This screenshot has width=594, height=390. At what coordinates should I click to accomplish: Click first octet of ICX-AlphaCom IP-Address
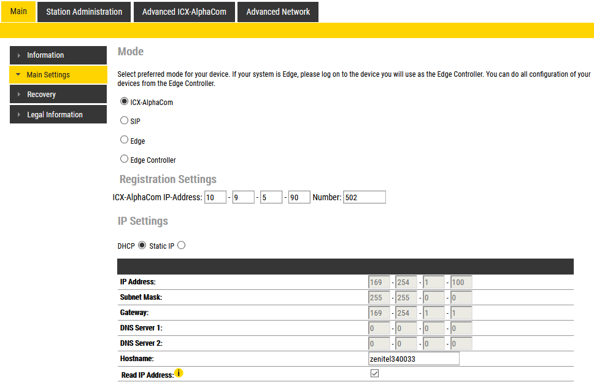pyautogui.click(x=215, y=197)
